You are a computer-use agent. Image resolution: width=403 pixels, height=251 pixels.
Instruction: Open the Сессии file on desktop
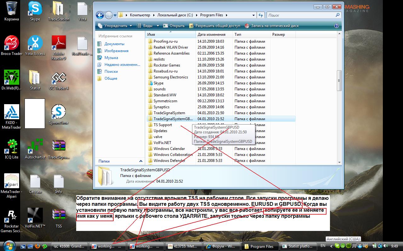coord(35,184)
